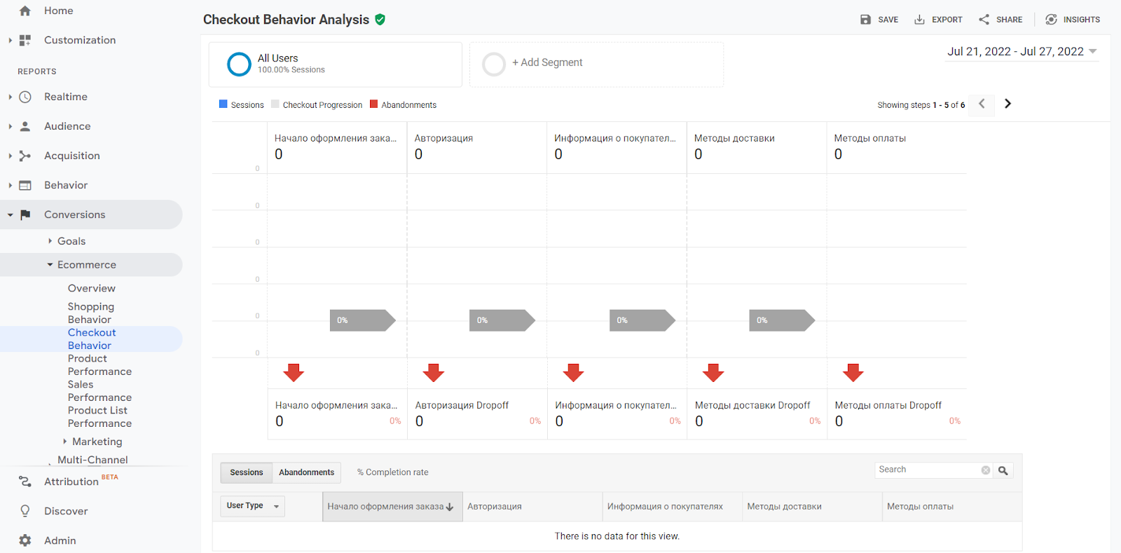Clear the search field with X icon
Screen dimensions: 1121x553
tap(986, 470)
